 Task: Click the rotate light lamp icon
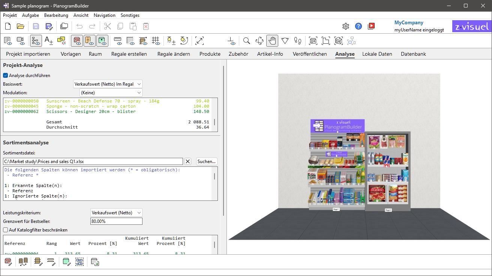pos(184,40)
